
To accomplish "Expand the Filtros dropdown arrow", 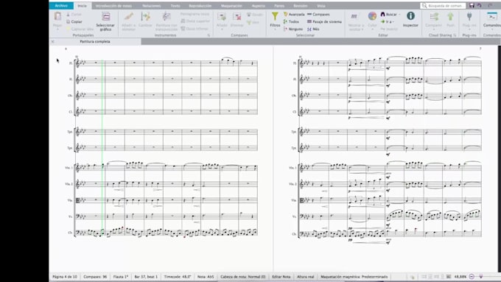I will coord(275,29).
